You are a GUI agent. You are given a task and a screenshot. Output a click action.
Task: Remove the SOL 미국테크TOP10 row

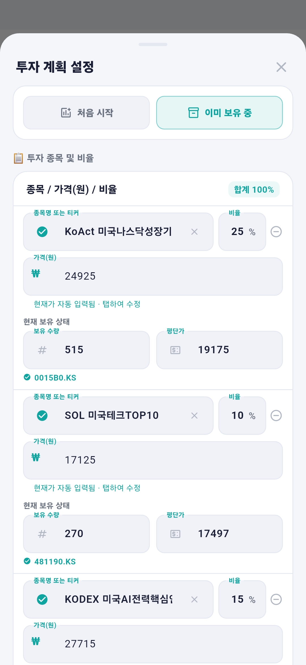coord(276,416)
